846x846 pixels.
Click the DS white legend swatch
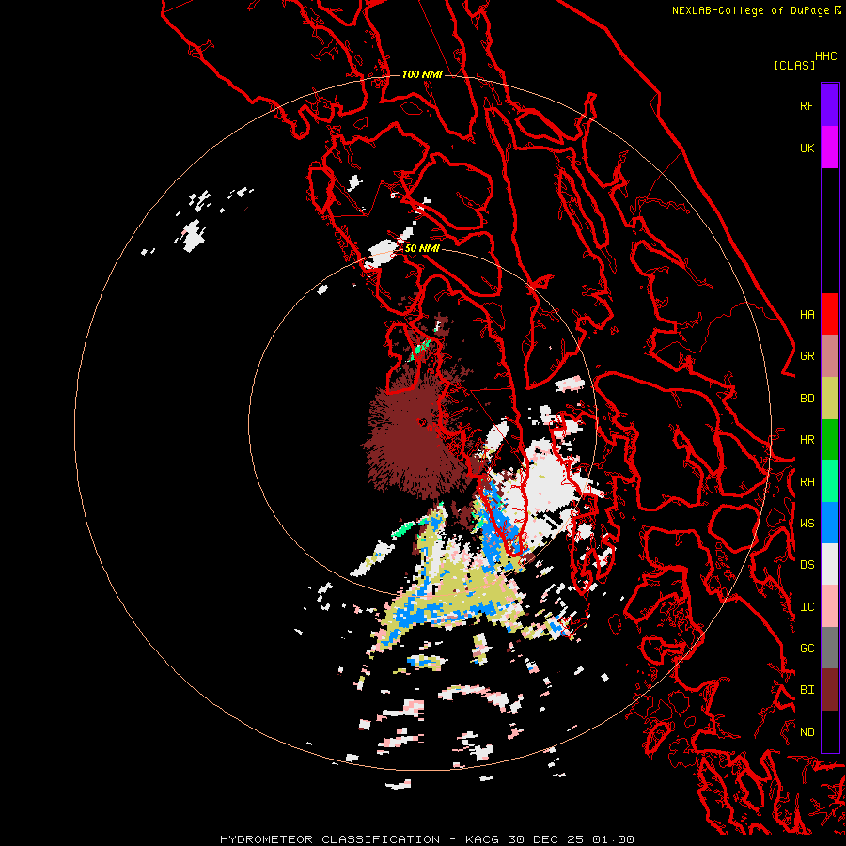point(830,564)
